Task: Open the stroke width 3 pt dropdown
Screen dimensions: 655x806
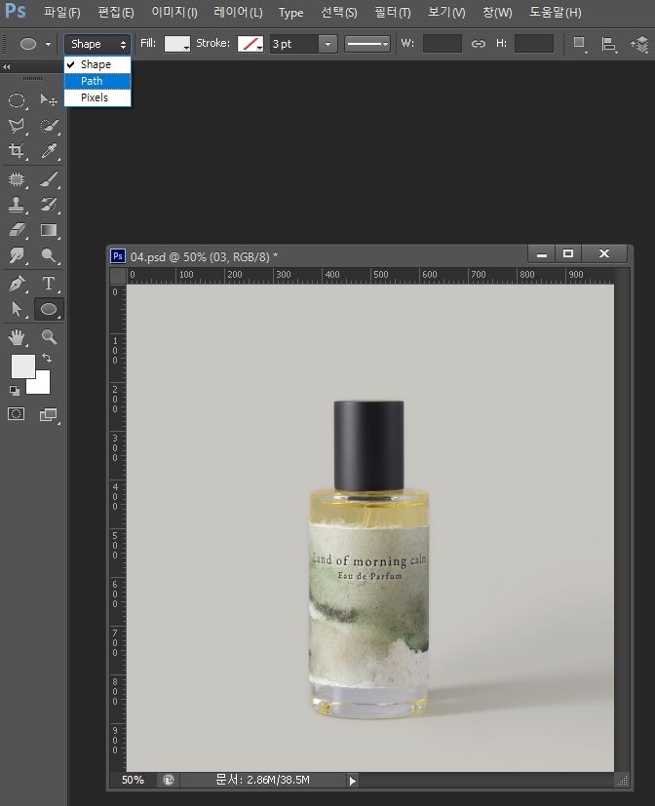Action: click(327, 44)
